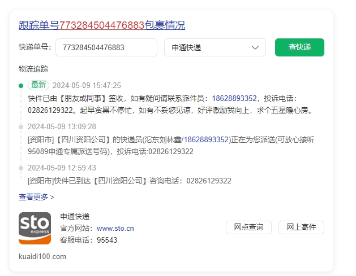Viewport: 356px width, 276px height.
Task: Click the timestamp 2024-05-09 12:59:43
Action: (62, 168)
